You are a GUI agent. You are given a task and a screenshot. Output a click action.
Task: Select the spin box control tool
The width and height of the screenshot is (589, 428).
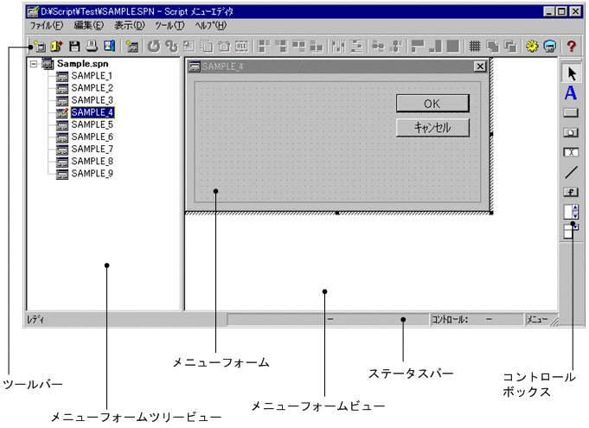pos(571,211)
